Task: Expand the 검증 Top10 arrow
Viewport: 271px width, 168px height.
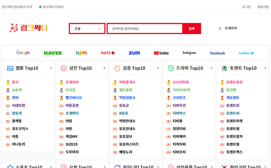Action: [158, 68]
